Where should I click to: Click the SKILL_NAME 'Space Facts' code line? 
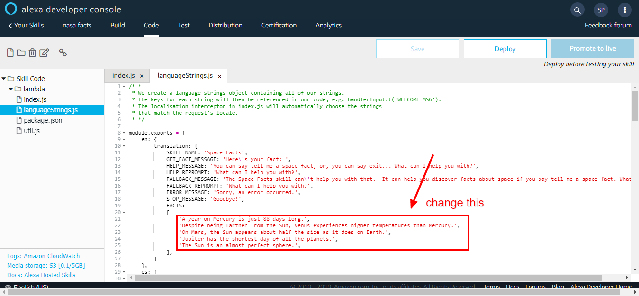click(x=207, y=153)
